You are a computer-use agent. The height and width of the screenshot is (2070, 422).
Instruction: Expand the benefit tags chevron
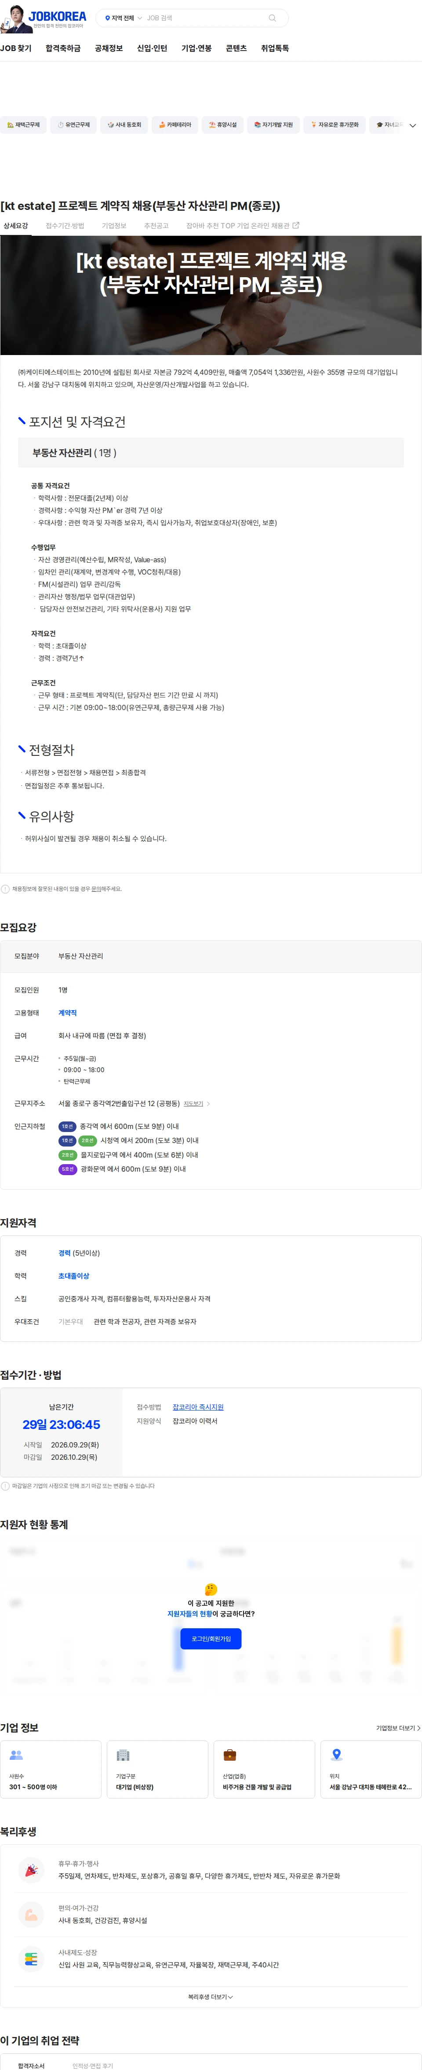[412, 125]
